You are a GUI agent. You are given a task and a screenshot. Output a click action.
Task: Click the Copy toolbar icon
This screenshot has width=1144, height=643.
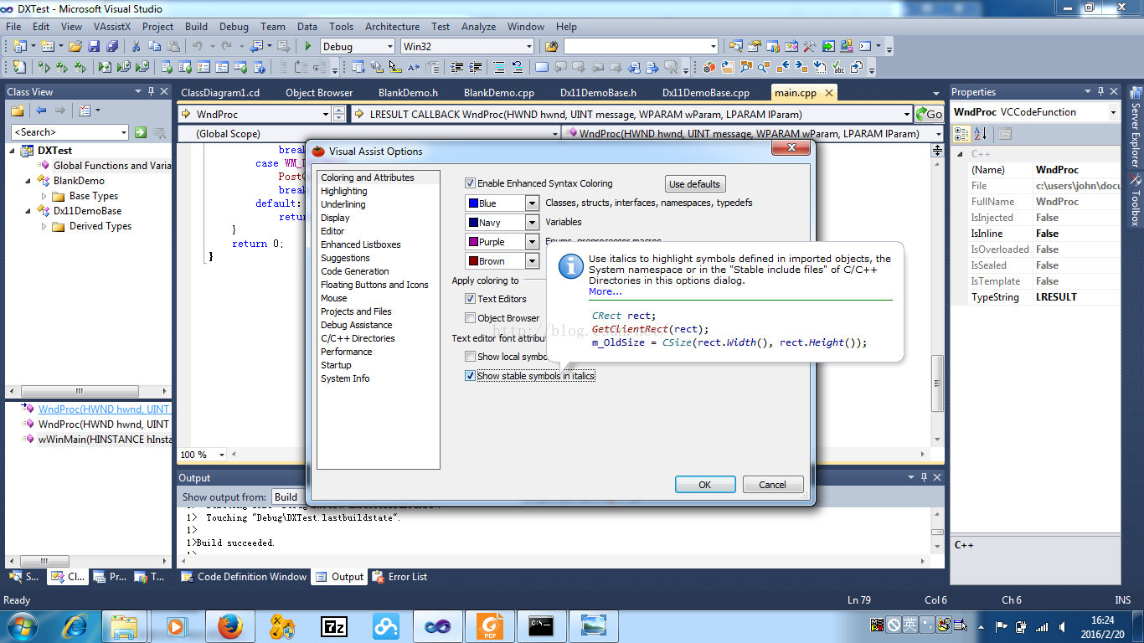(x=155, y=46)
